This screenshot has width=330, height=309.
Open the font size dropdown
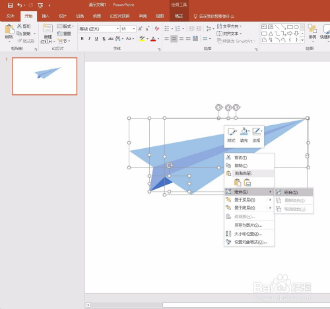pyautogui.click(x=134, y=29)
